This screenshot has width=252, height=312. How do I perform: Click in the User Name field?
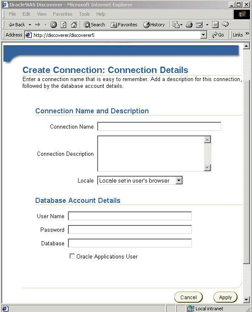130,216
